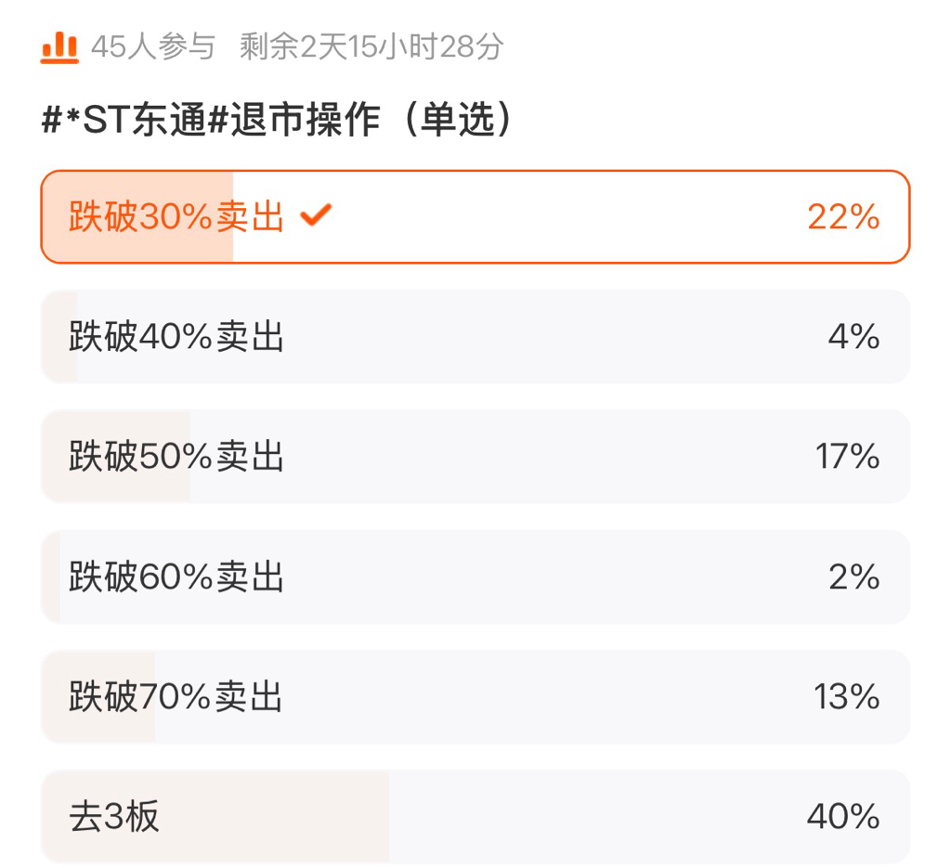Click the 22% result percentage
951x868 pixels.
[x=843, y=217]
